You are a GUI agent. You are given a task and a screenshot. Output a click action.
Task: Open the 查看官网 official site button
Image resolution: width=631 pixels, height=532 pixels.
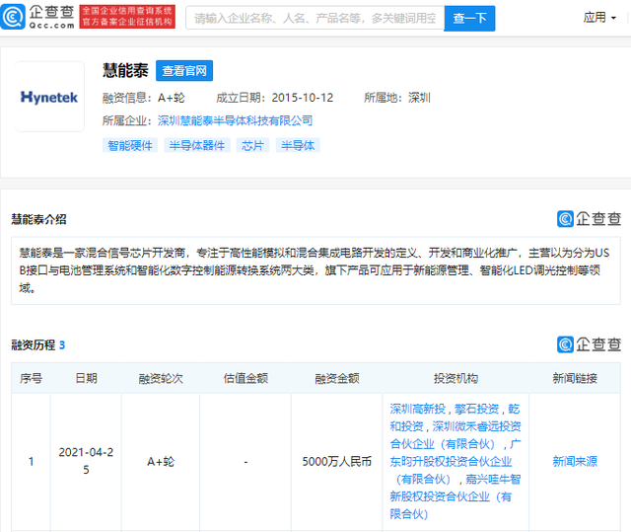[x=184, y=70]
